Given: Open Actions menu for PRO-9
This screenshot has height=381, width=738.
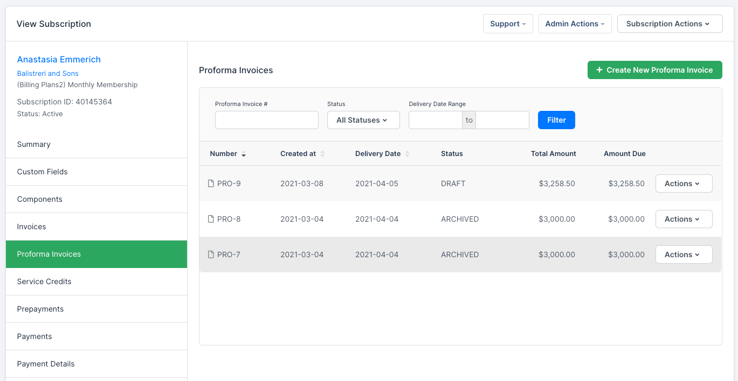Looking at the screenshot, I should tap(684, 184).
